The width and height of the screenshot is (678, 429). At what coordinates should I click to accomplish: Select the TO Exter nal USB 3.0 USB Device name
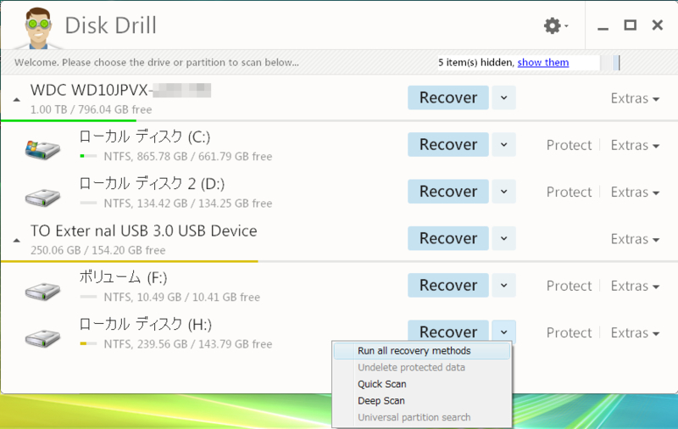click(143, 231)
